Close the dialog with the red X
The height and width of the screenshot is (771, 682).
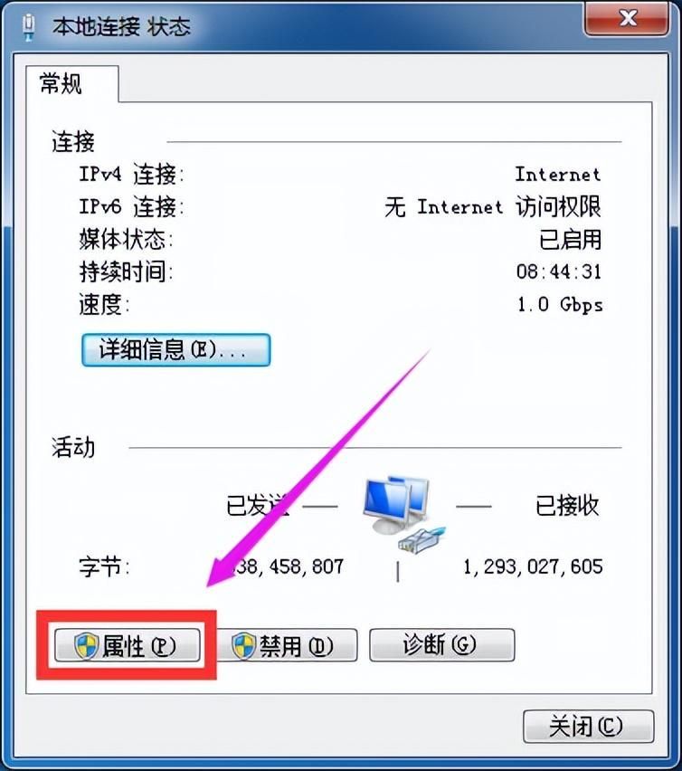point(627,20)
